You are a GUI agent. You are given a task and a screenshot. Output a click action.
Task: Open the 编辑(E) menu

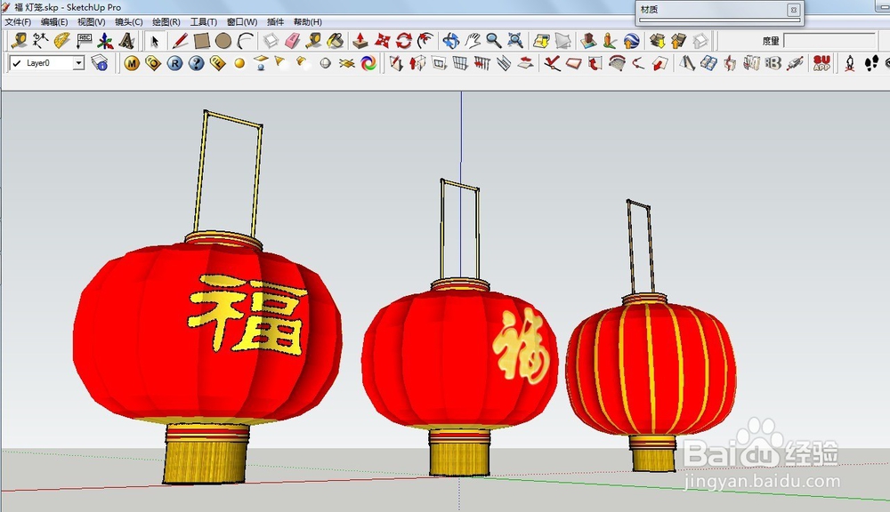(x=54, y=21)
